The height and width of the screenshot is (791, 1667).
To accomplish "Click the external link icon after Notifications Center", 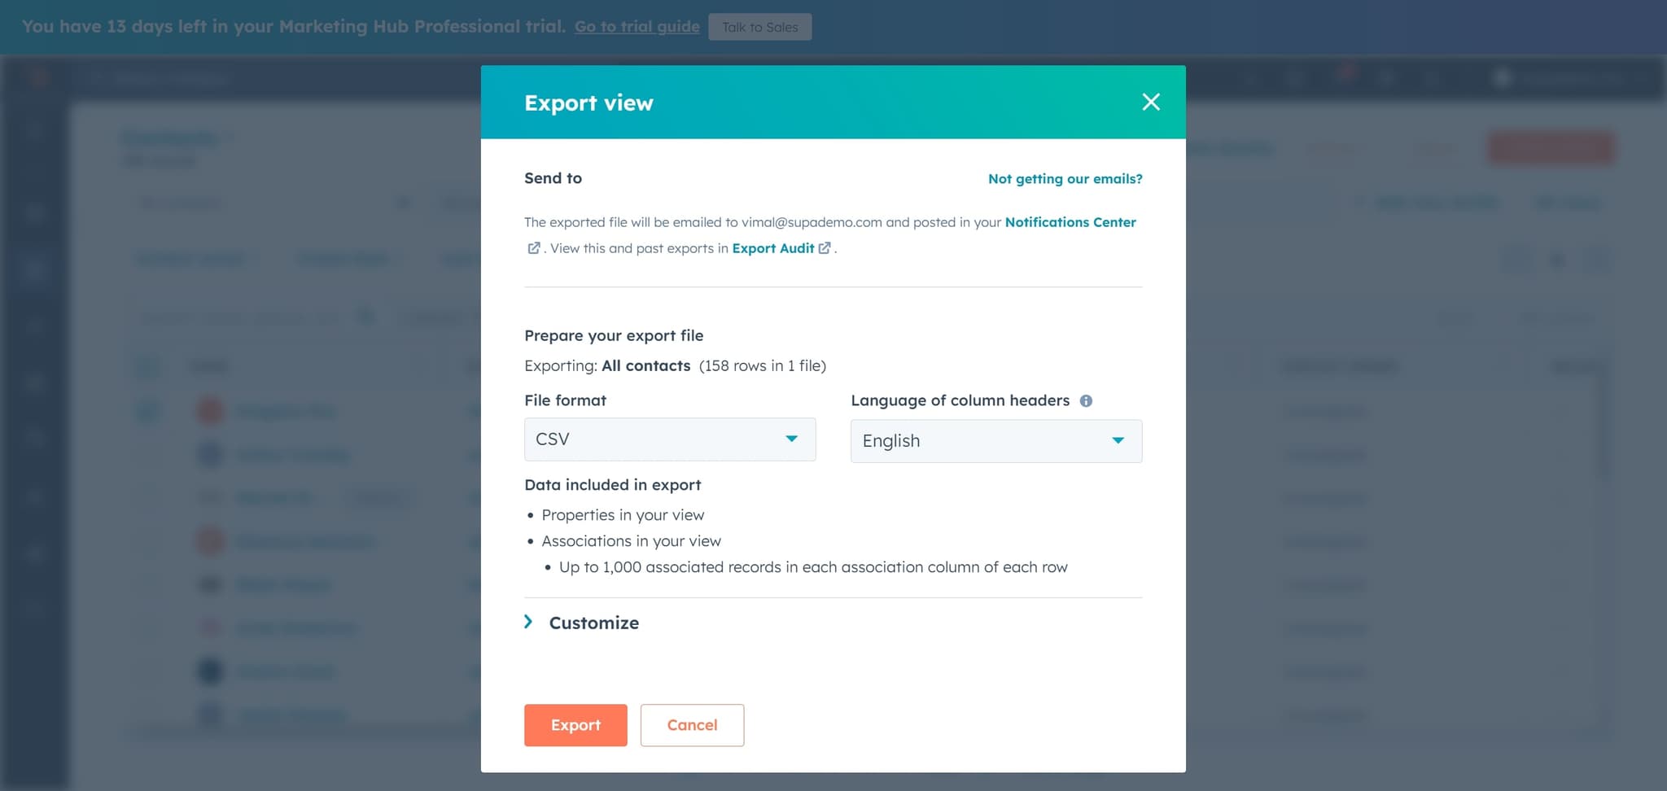I will click(x=534, y=247).
